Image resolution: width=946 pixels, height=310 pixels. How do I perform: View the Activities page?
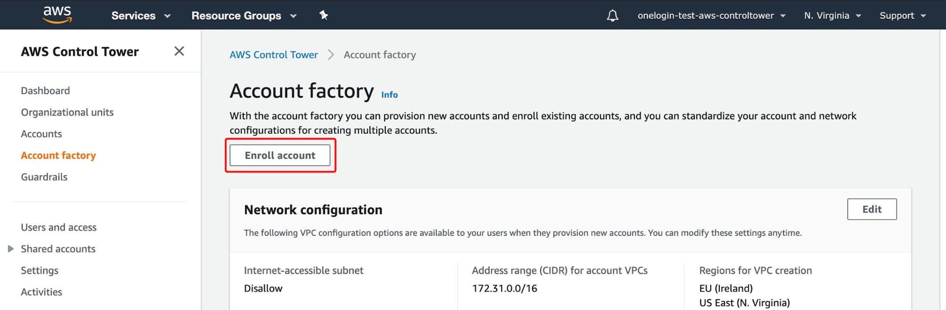[41, 292]
